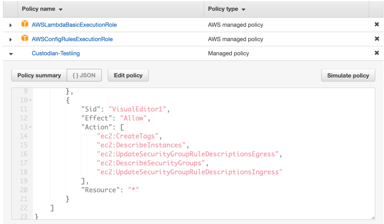Screen dimensions: 384x224
Task: Expand the AWSLambdaBasicExecutionRole row
Action: pos(11,25)
